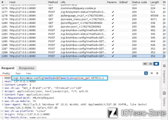
Task: Select the combined tabbed view layout icon
Action: point(156,64)
